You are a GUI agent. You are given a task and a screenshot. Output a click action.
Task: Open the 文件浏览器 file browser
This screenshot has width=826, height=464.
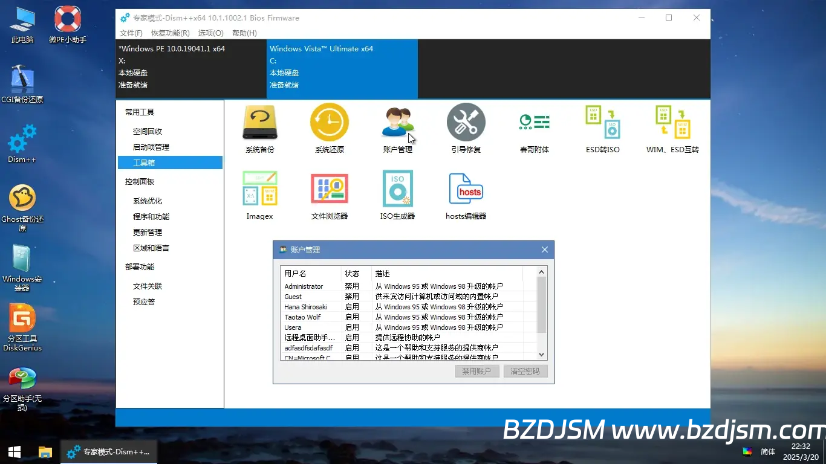(329, 195)
